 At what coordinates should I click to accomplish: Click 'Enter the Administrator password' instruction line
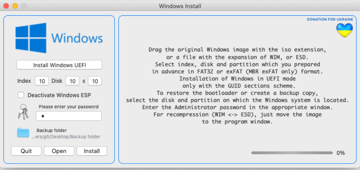(x=237, y=107)
